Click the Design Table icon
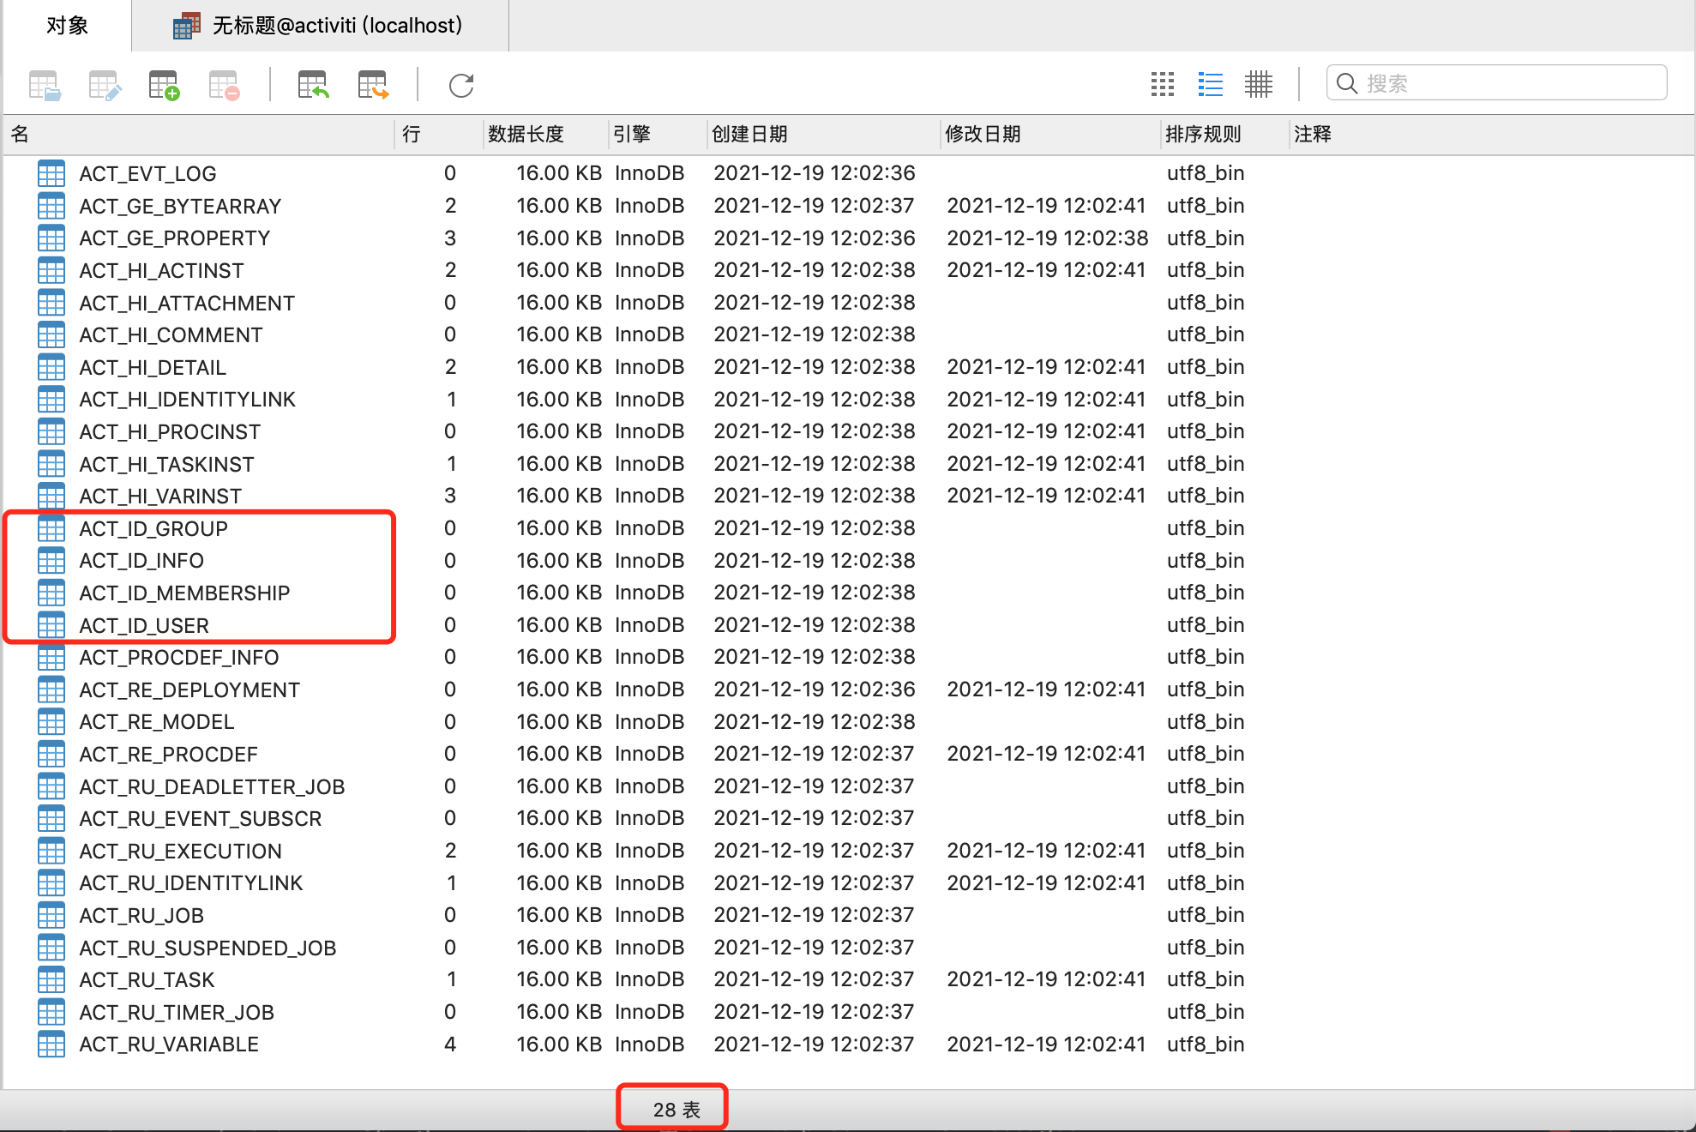Viewport: 1696px width, 1132px height. pyautogui.click(x=105, y=85)
